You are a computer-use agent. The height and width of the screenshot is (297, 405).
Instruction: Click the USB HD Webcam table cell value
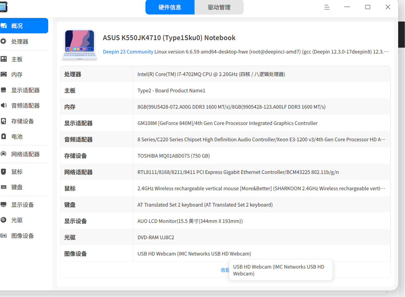pyautogui.click(x=194, y=254)
